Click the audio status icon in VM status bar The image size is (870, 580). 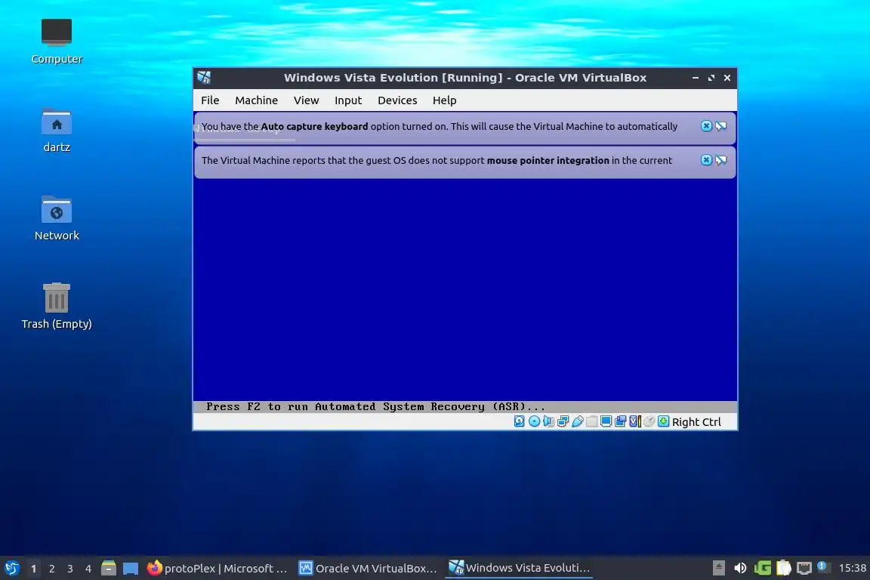(x=549, y=421)
